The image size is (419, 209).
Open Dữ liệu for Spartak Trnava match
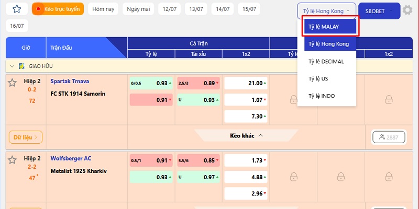[x=26, y=137]
